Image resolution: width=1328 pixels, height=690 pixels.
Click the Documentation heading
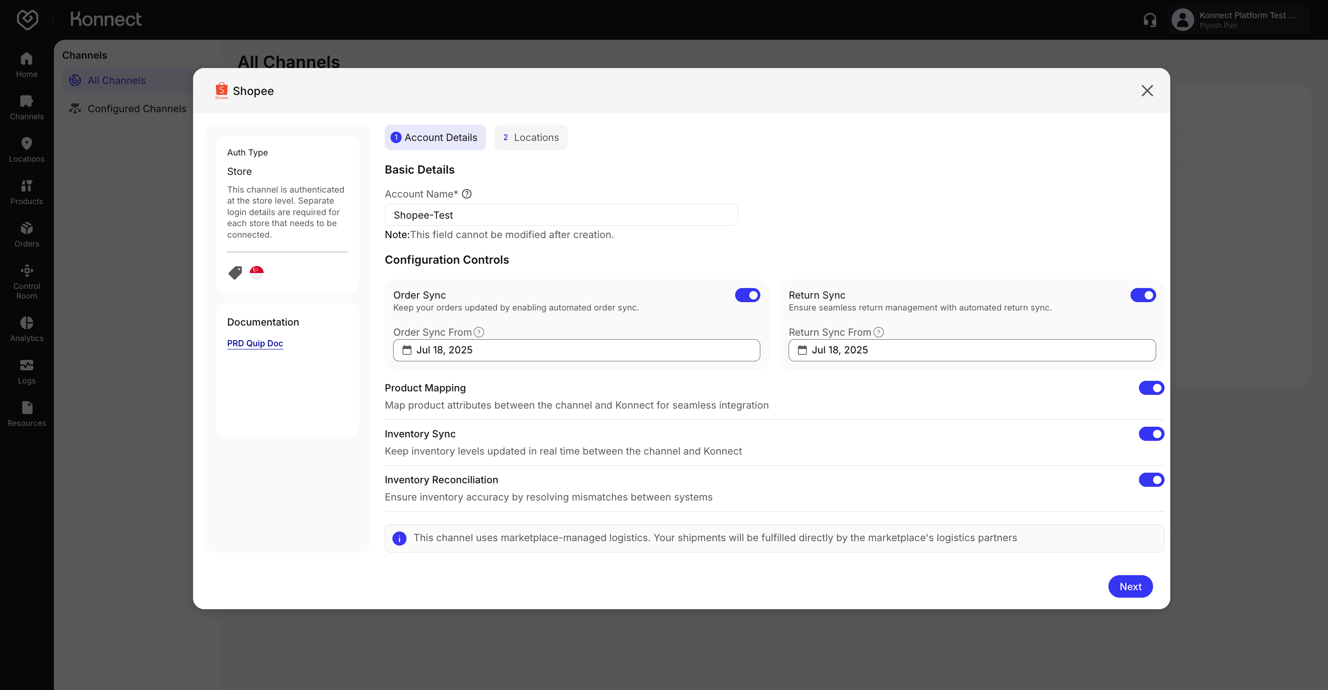pos(263,322)
